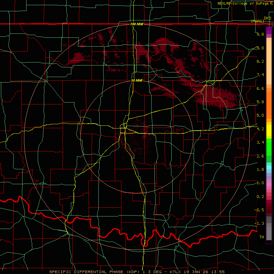Click the 0.2 scale value
The image size is (274, 274).
click(x=260, y=197)
